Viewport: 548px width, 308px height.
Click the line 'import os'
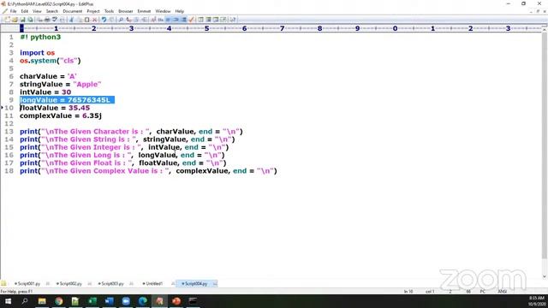pyautogui.click(x=38, y=53)
